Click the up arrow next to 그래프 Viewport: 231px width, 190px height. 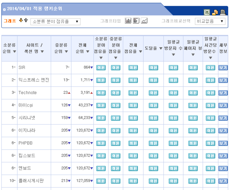[x=26, y=21]
